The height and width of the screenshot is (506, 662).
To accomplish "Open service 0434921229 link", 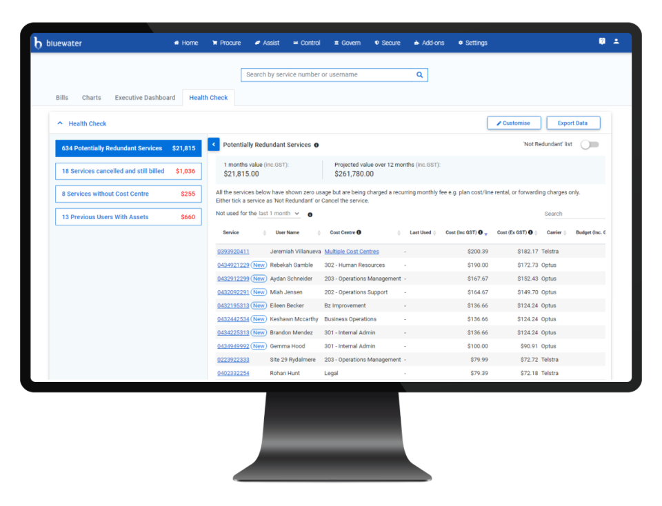I will [233, 265].
